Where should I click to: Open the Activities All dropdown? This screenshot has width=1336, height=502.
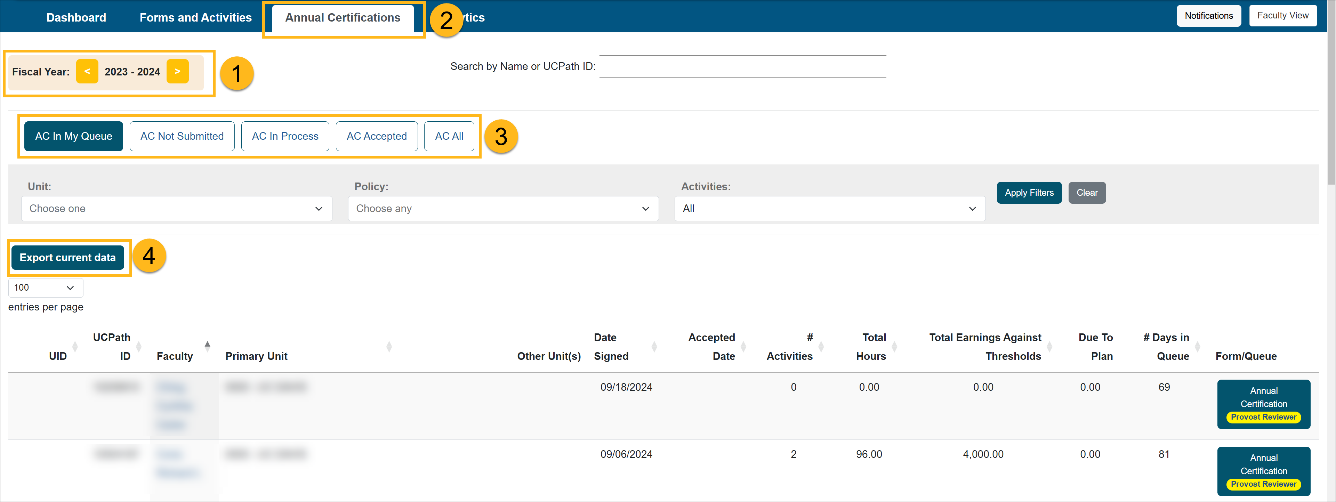[829, 209]
